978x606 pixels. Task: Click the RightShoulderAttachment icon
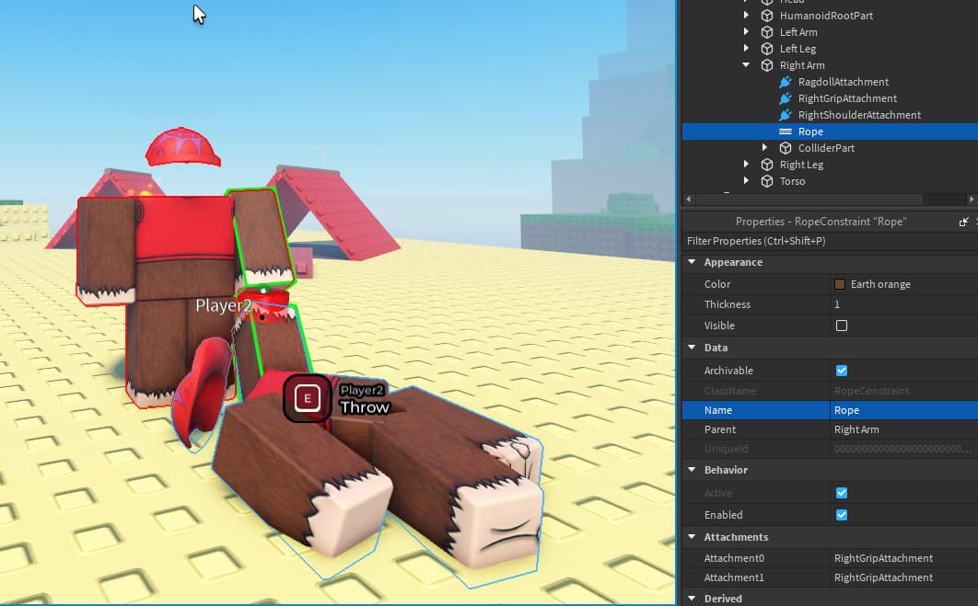pyautogui.click(x=786, y=115)
